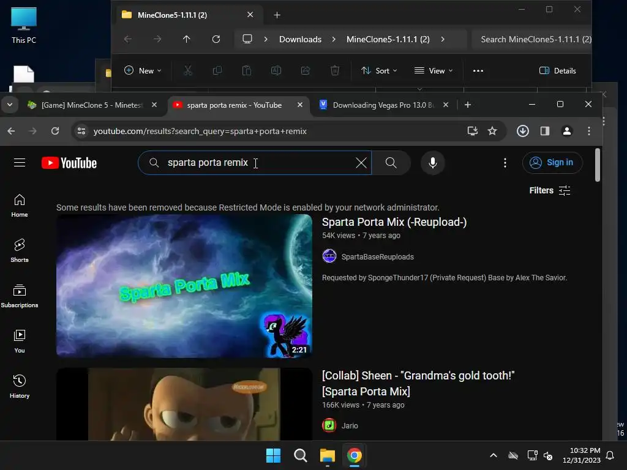
Task: Click the Jario channel avatar
Action: click(x=329, y=425)
